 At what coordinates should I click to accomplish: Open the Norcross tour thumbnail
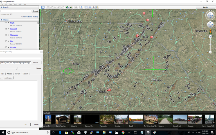pyautogui.click(x=195, y=119)
